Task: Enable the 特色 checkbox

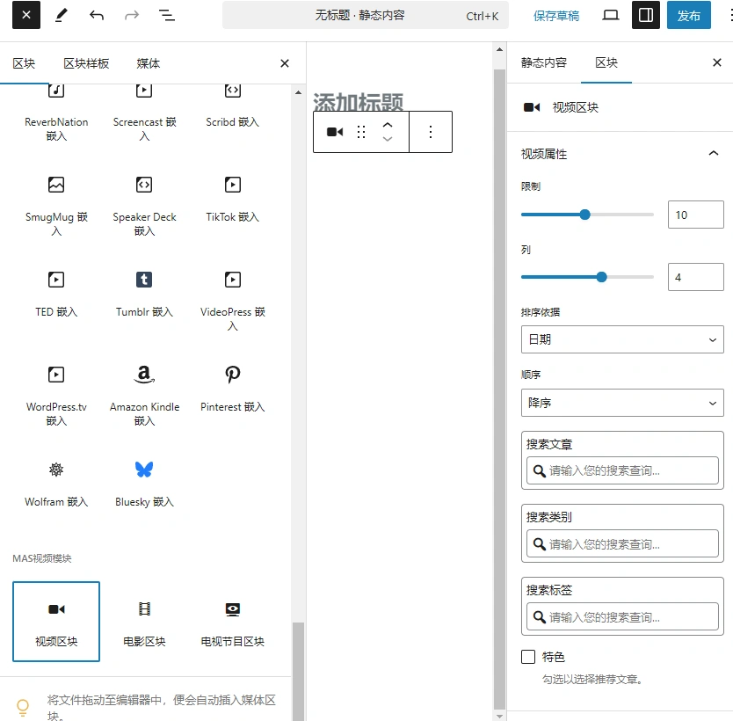Action: (x=528, y=657)
